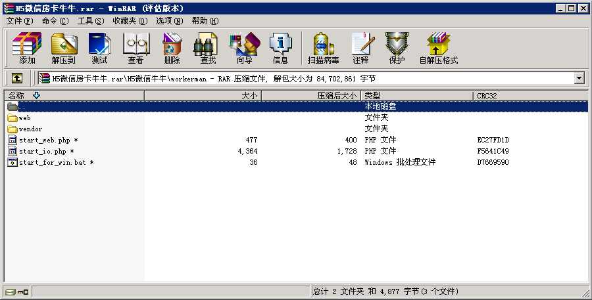Sort by CRC32 column header
This screenshot has width=592, height=300.
click(530, 96)
